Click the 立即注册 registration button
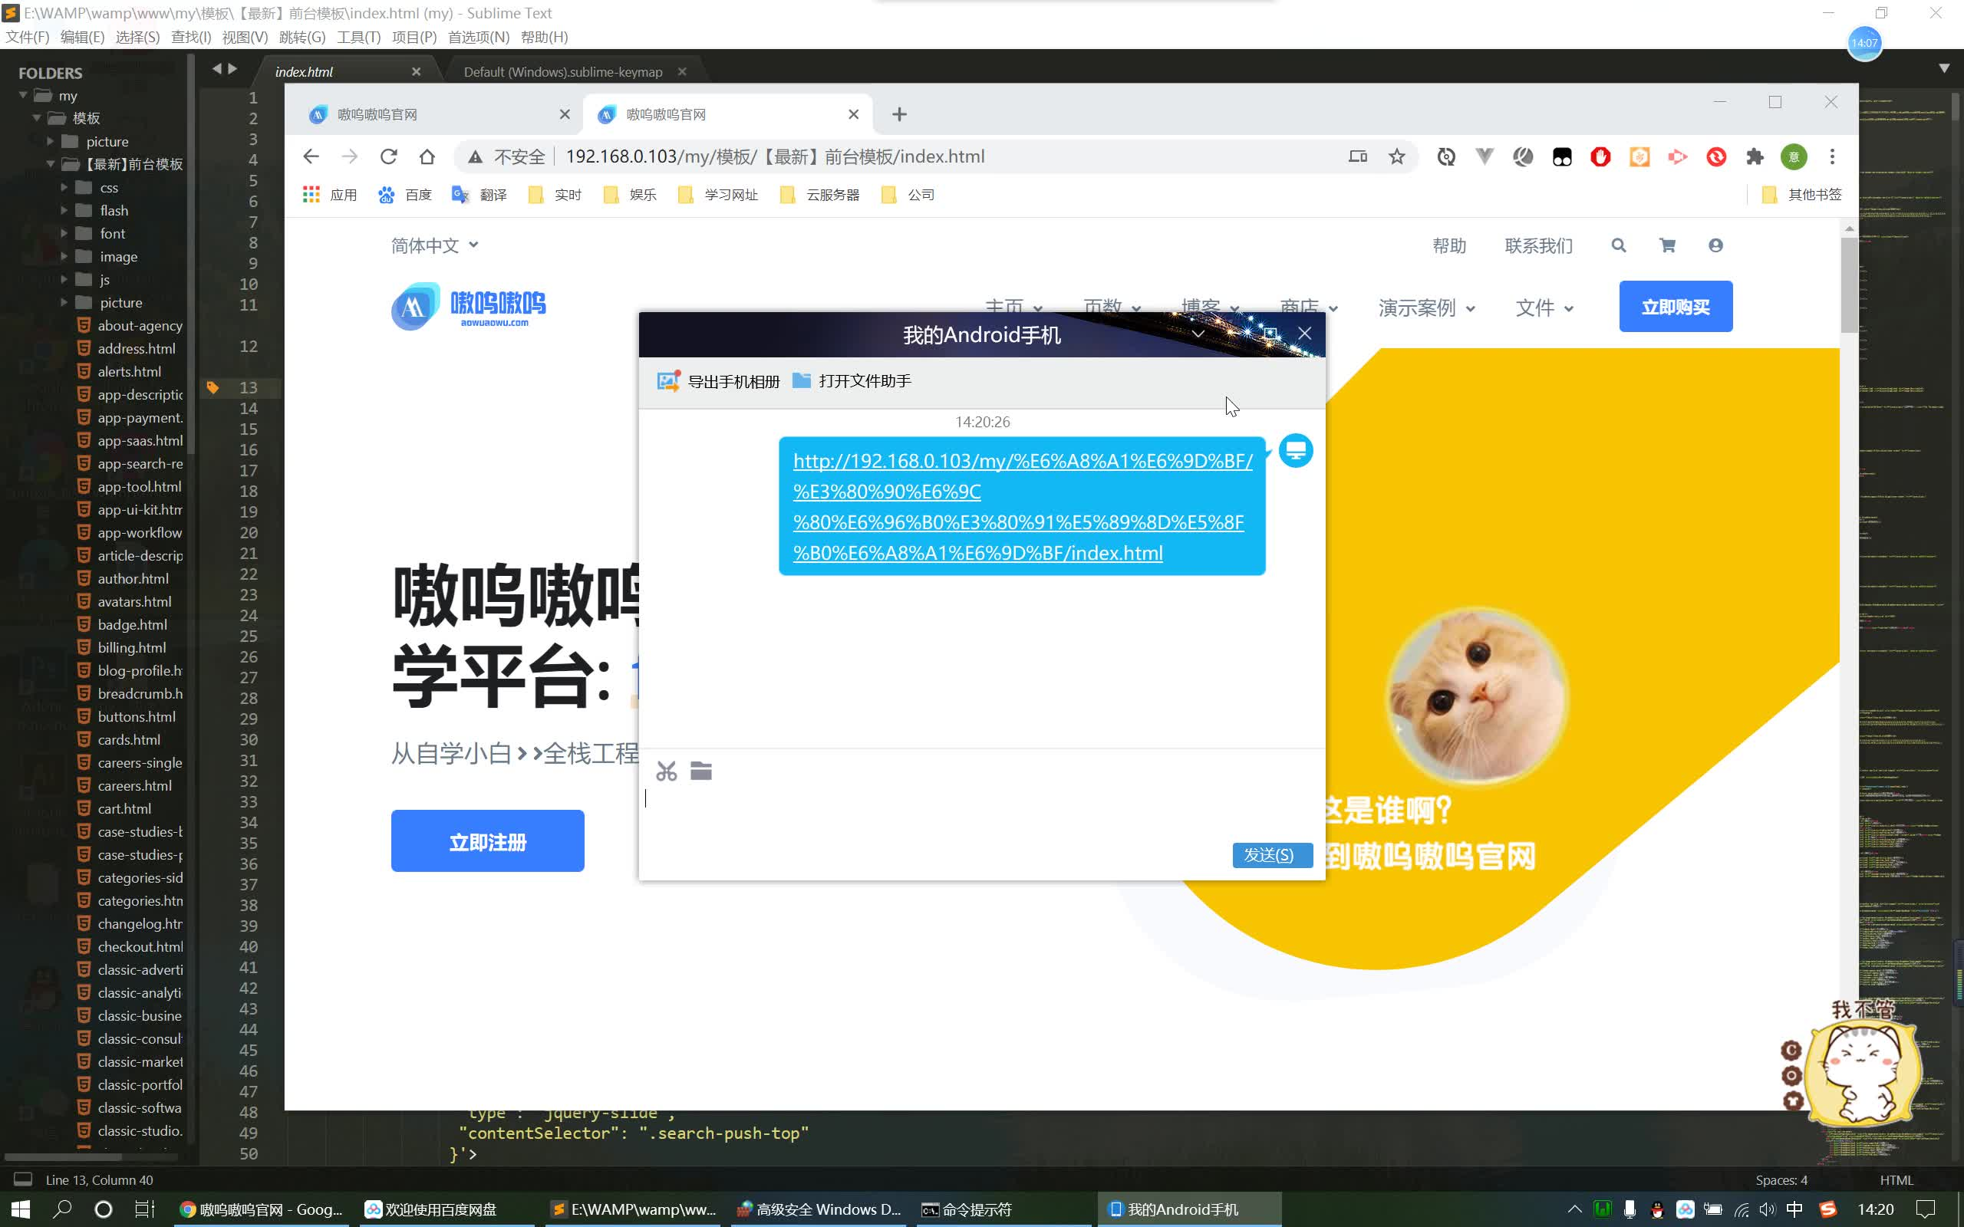 point(488,841)
